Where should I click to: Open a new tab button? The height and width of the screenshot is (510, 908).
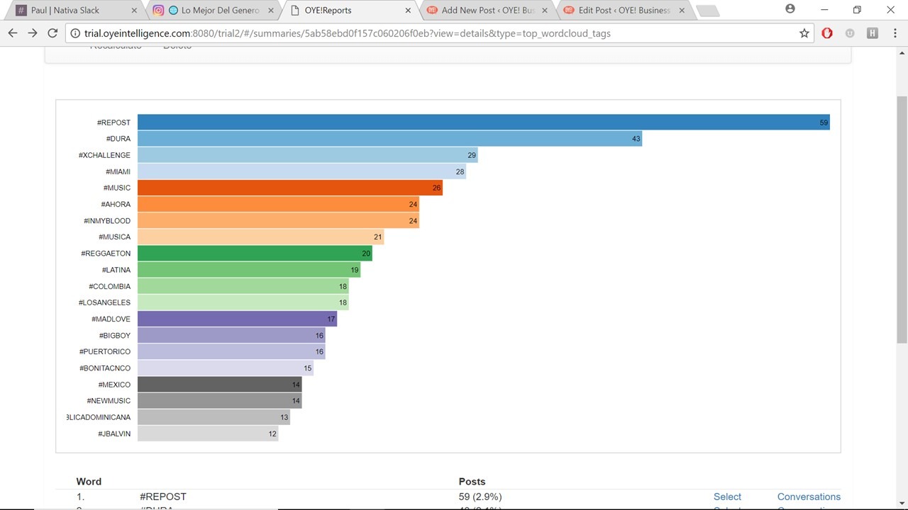tap(707, 11)
